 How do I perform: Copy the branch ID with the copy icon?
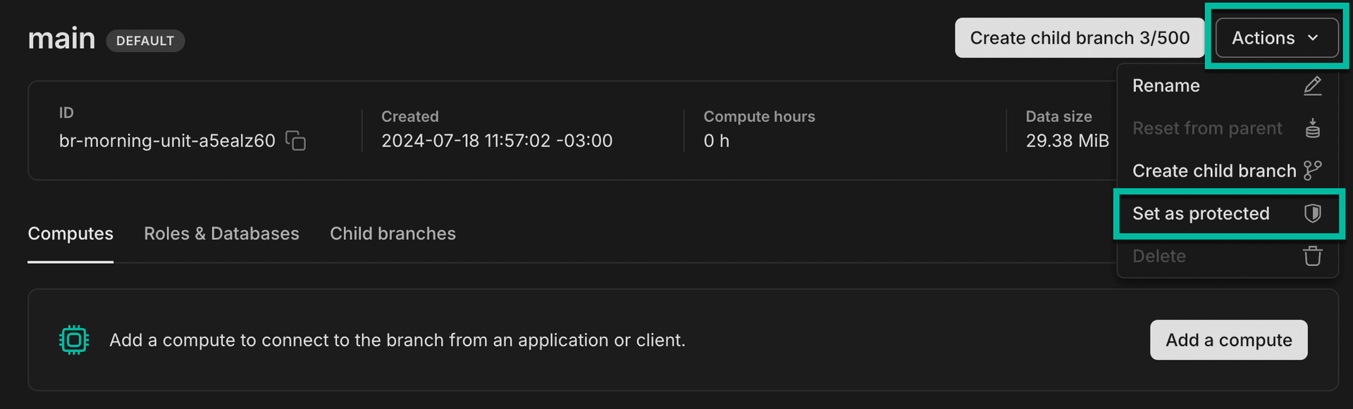tap(296, 141)
